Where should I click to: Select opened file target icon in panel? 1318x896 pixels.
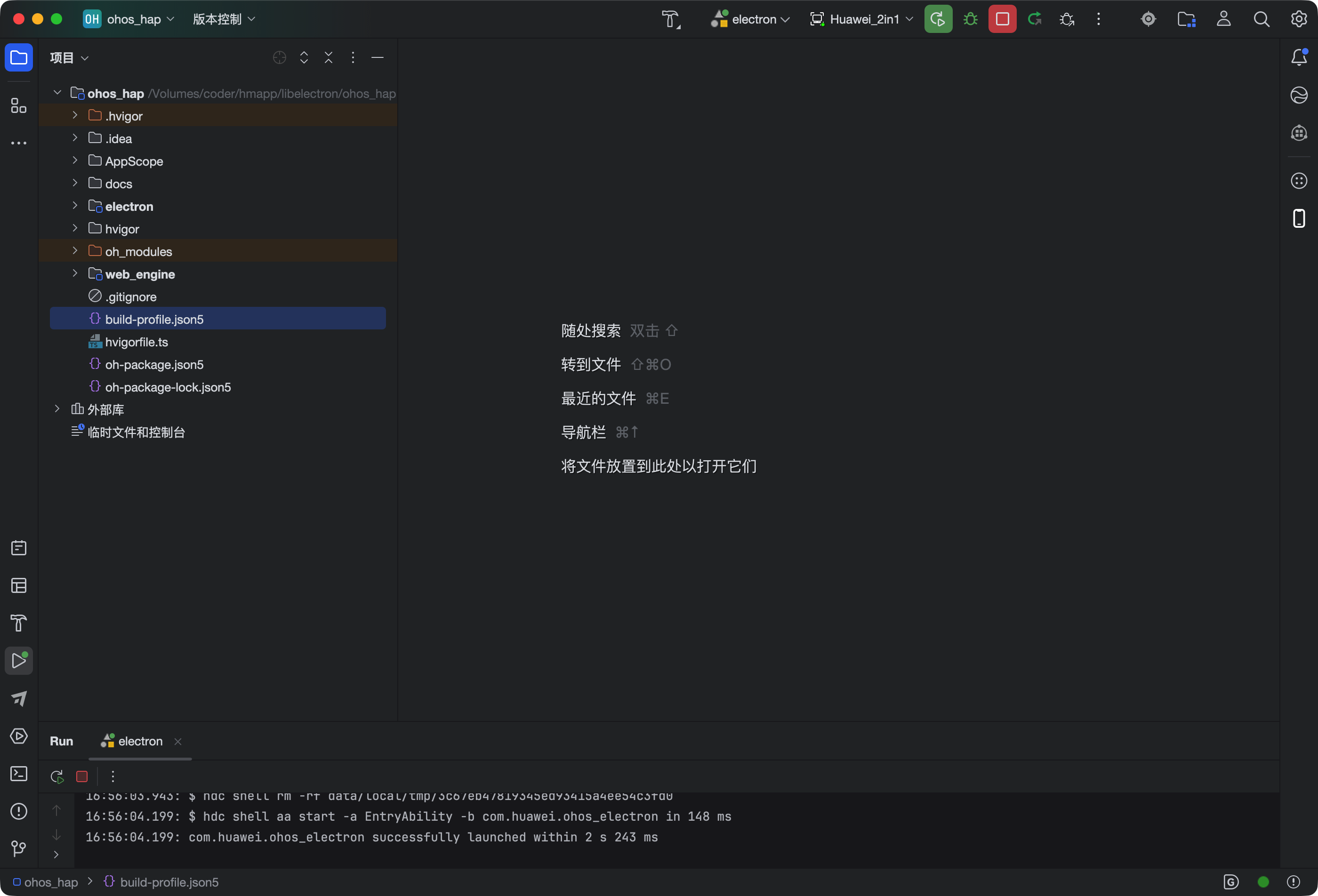[x=279, y=57]
